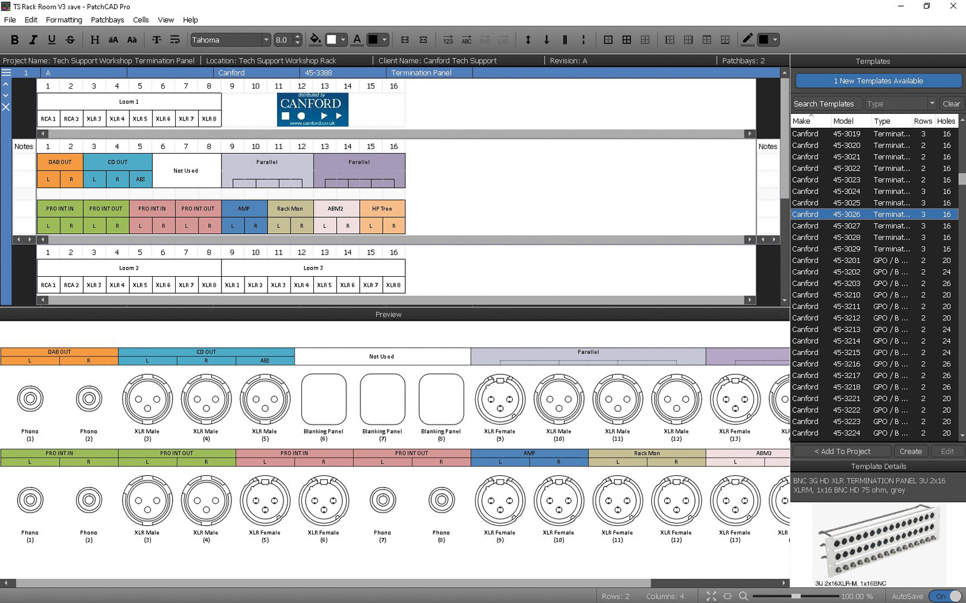Click the ABC labeling toolbar icon
966x603 pixels.
click(x=466, y=39)
